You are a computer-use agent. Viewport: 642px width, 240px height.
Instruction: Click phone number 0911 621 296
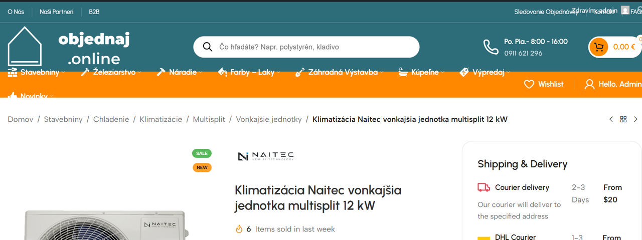coord(523,53)
